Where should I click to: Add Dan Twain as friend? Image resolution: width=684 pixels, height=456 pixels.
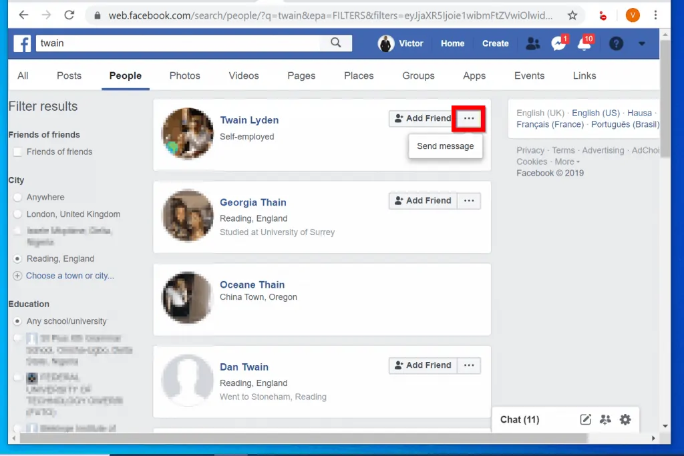(423, 365)
